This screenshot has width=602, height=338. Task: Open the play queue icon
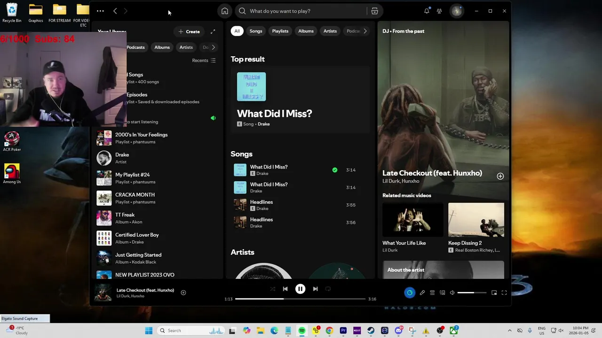[x=432, y=292]
